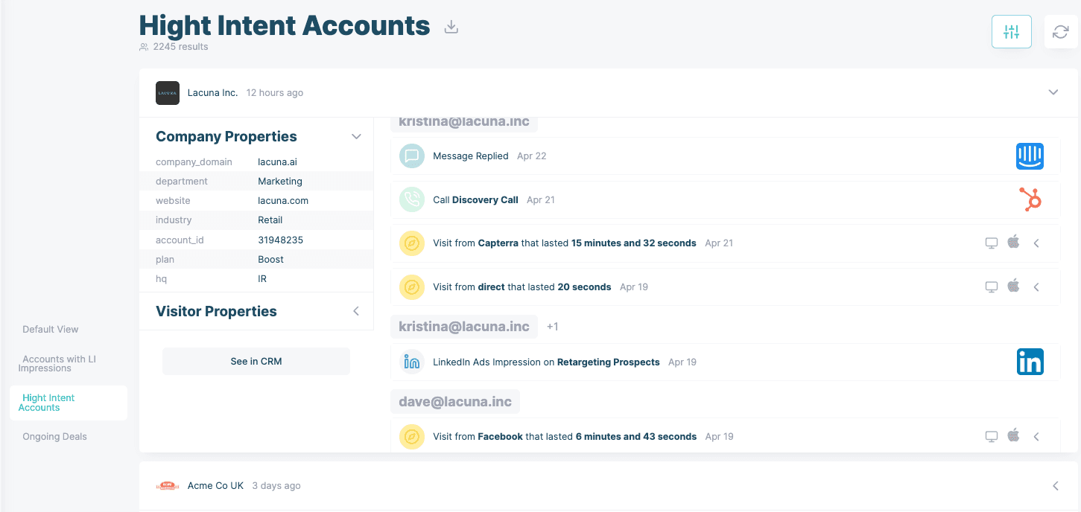1081x512 pixels.
Task: Collapse the Lacuna Inc. account card
Action: tap(1053, 92)
